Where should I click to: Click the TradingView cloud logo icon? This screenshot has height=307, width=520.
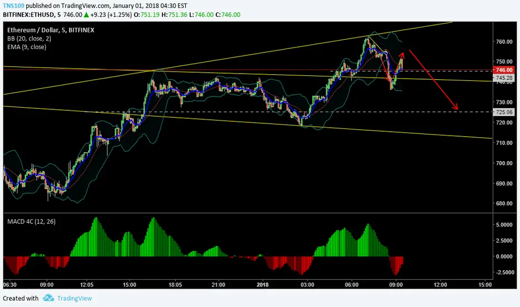click(x=49, y=298)
